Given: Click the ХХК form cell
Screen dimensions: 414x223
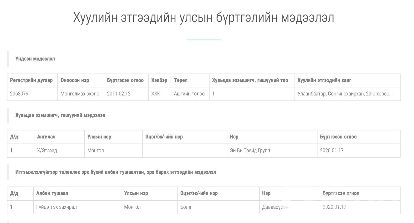Looking at the screenshot, I should (156, 94).
